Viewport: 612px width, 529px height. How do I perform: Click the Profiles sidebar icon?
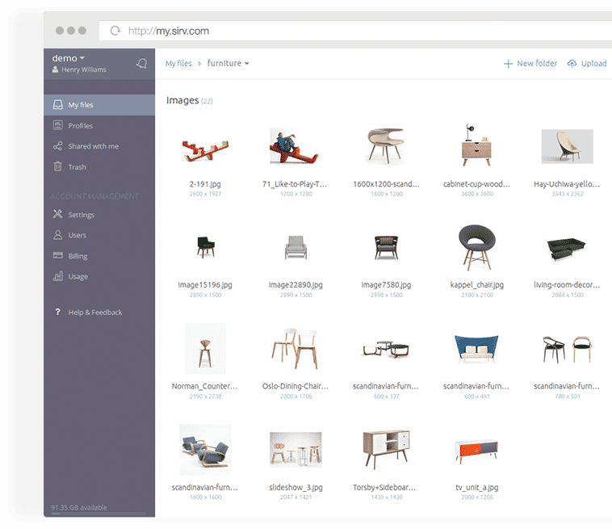(x=57, y=125)
